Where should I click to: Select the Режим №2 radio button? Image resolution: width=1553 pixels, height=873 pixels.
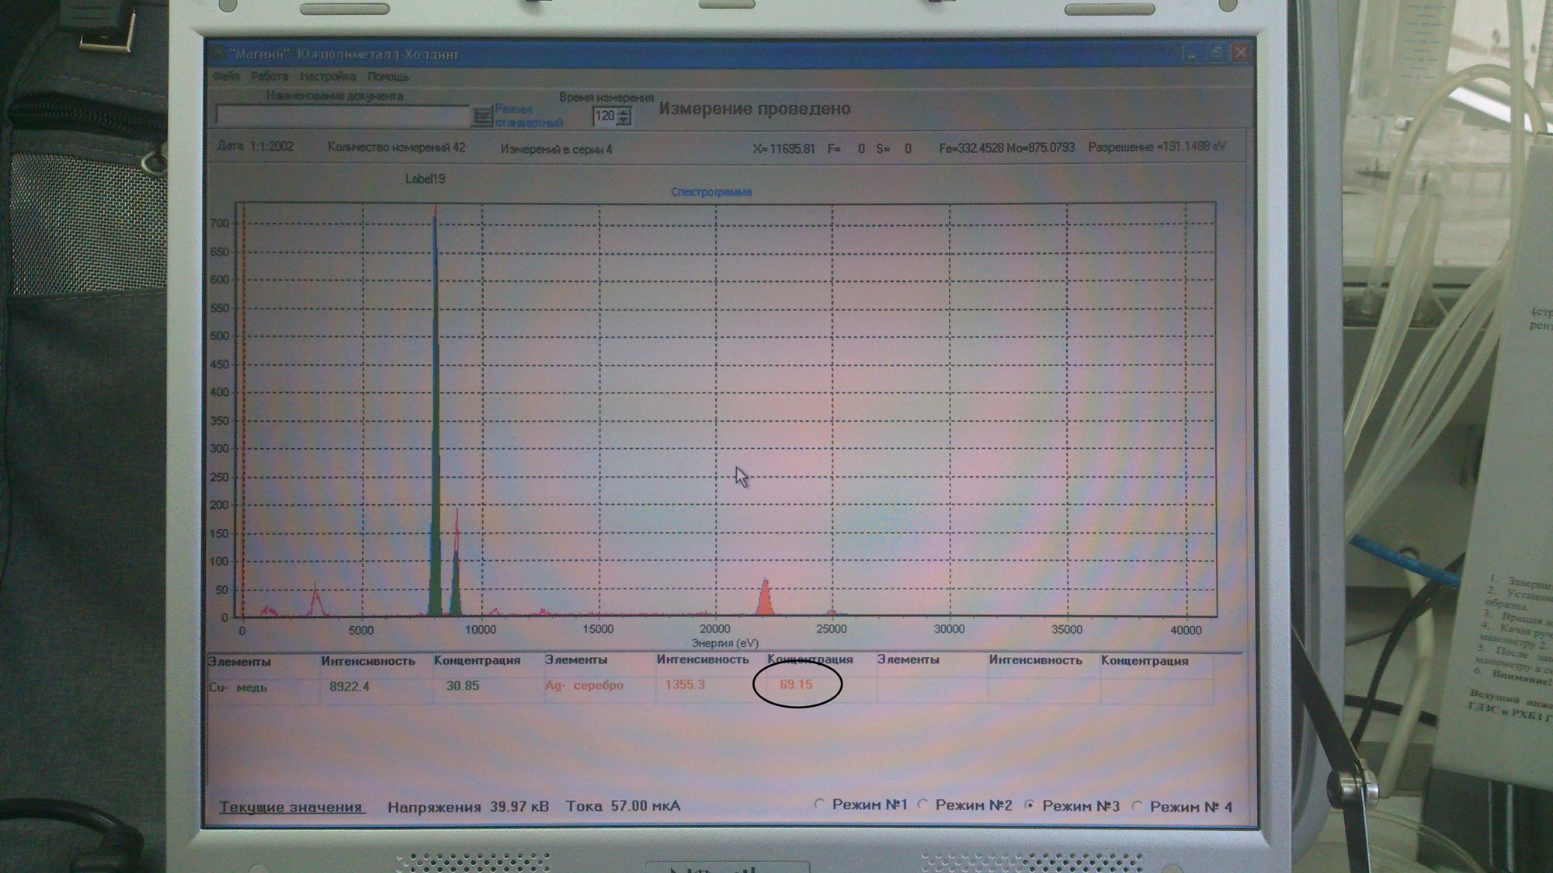coord(922,805)
